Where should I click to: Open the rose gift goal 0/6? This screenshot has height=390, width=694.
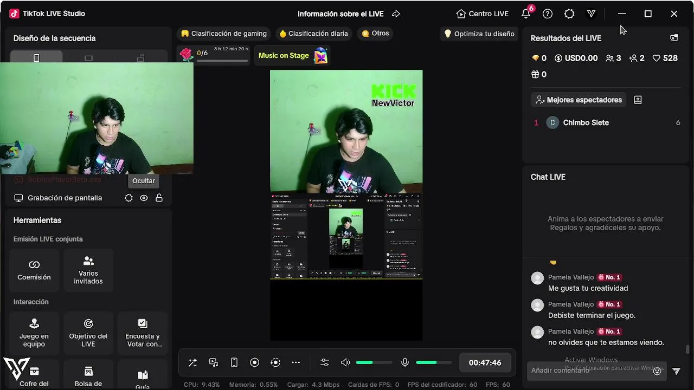(214, 55)
